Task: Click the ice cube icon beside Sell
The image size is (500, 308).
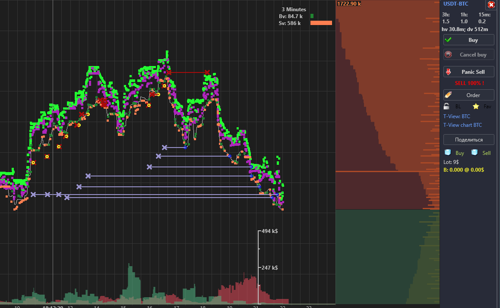Action: pyautogui.click(x=475, y=153)
